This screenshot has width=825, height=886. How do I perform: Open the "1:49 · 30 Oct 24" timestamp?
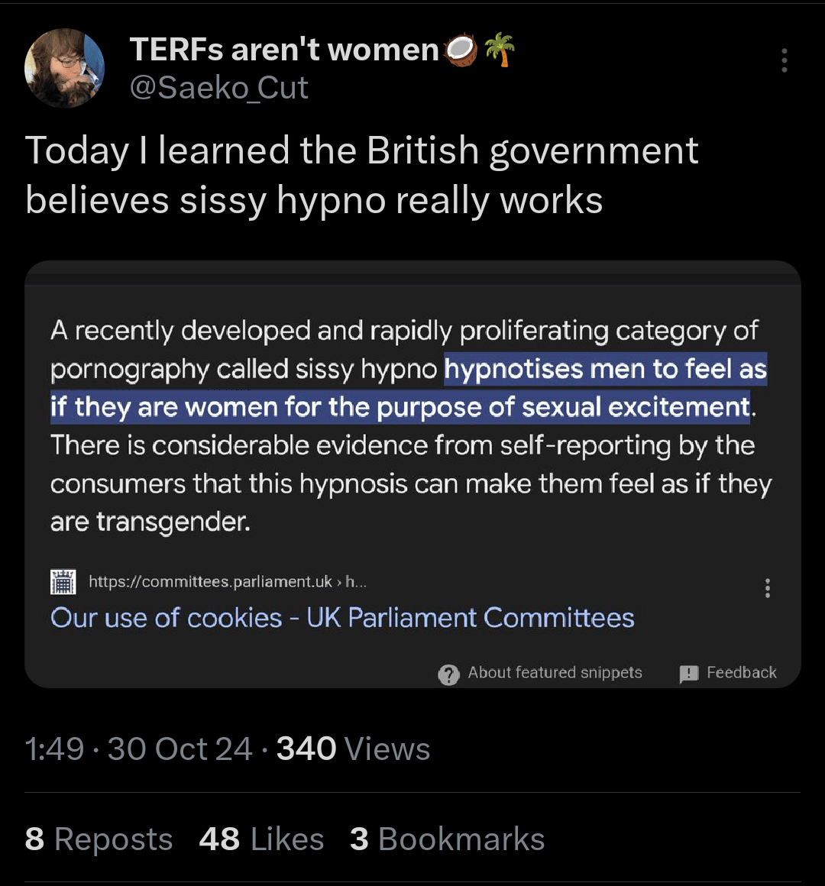point(138,749)
